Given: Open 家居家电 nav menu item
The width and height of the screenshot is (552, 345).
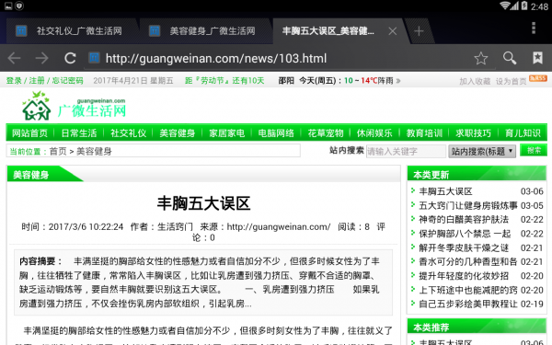Looking at the screenshot, I should tap(226, 133).
